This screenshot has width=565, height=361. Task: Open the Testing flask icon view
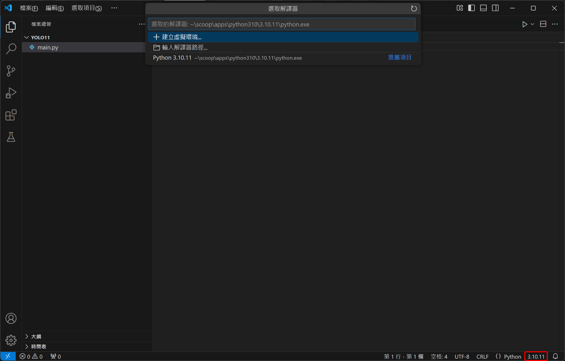11,137
